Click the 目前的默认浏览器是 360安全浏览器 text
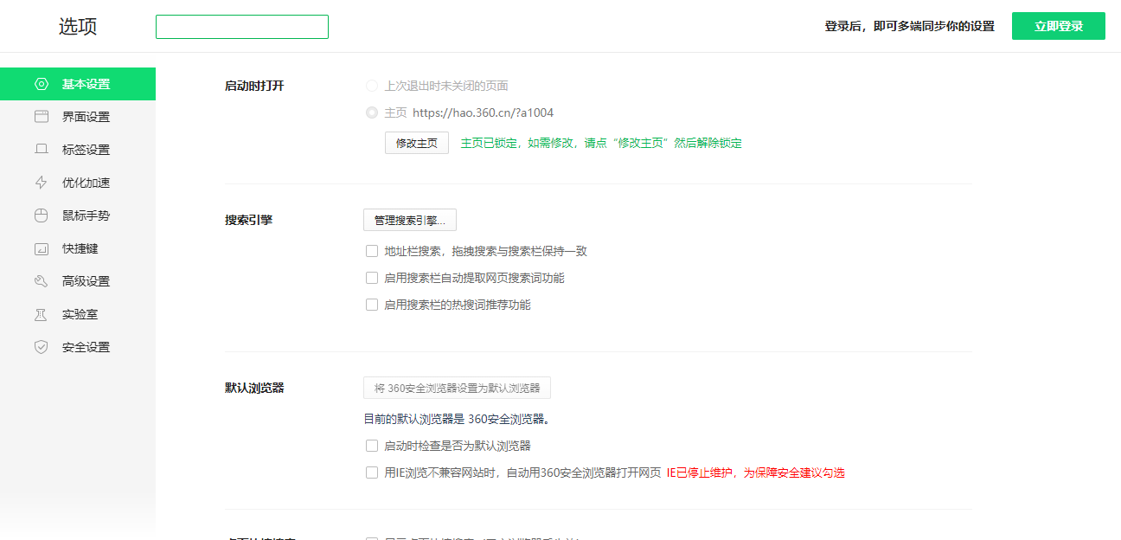 coord(458,419)
